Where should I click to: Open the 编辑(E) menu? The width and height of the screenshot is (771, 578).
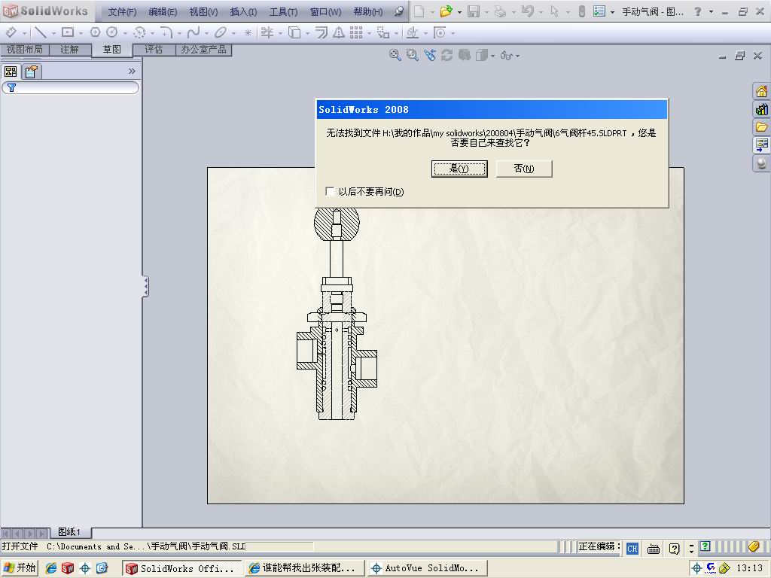(163, 12)
